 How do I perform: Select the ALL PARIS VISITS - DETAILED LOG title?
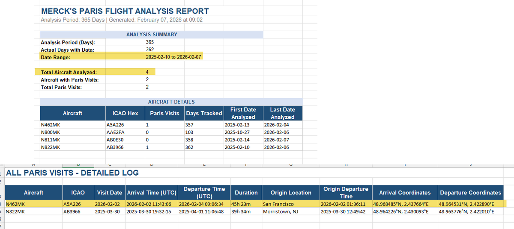(72, 173)
